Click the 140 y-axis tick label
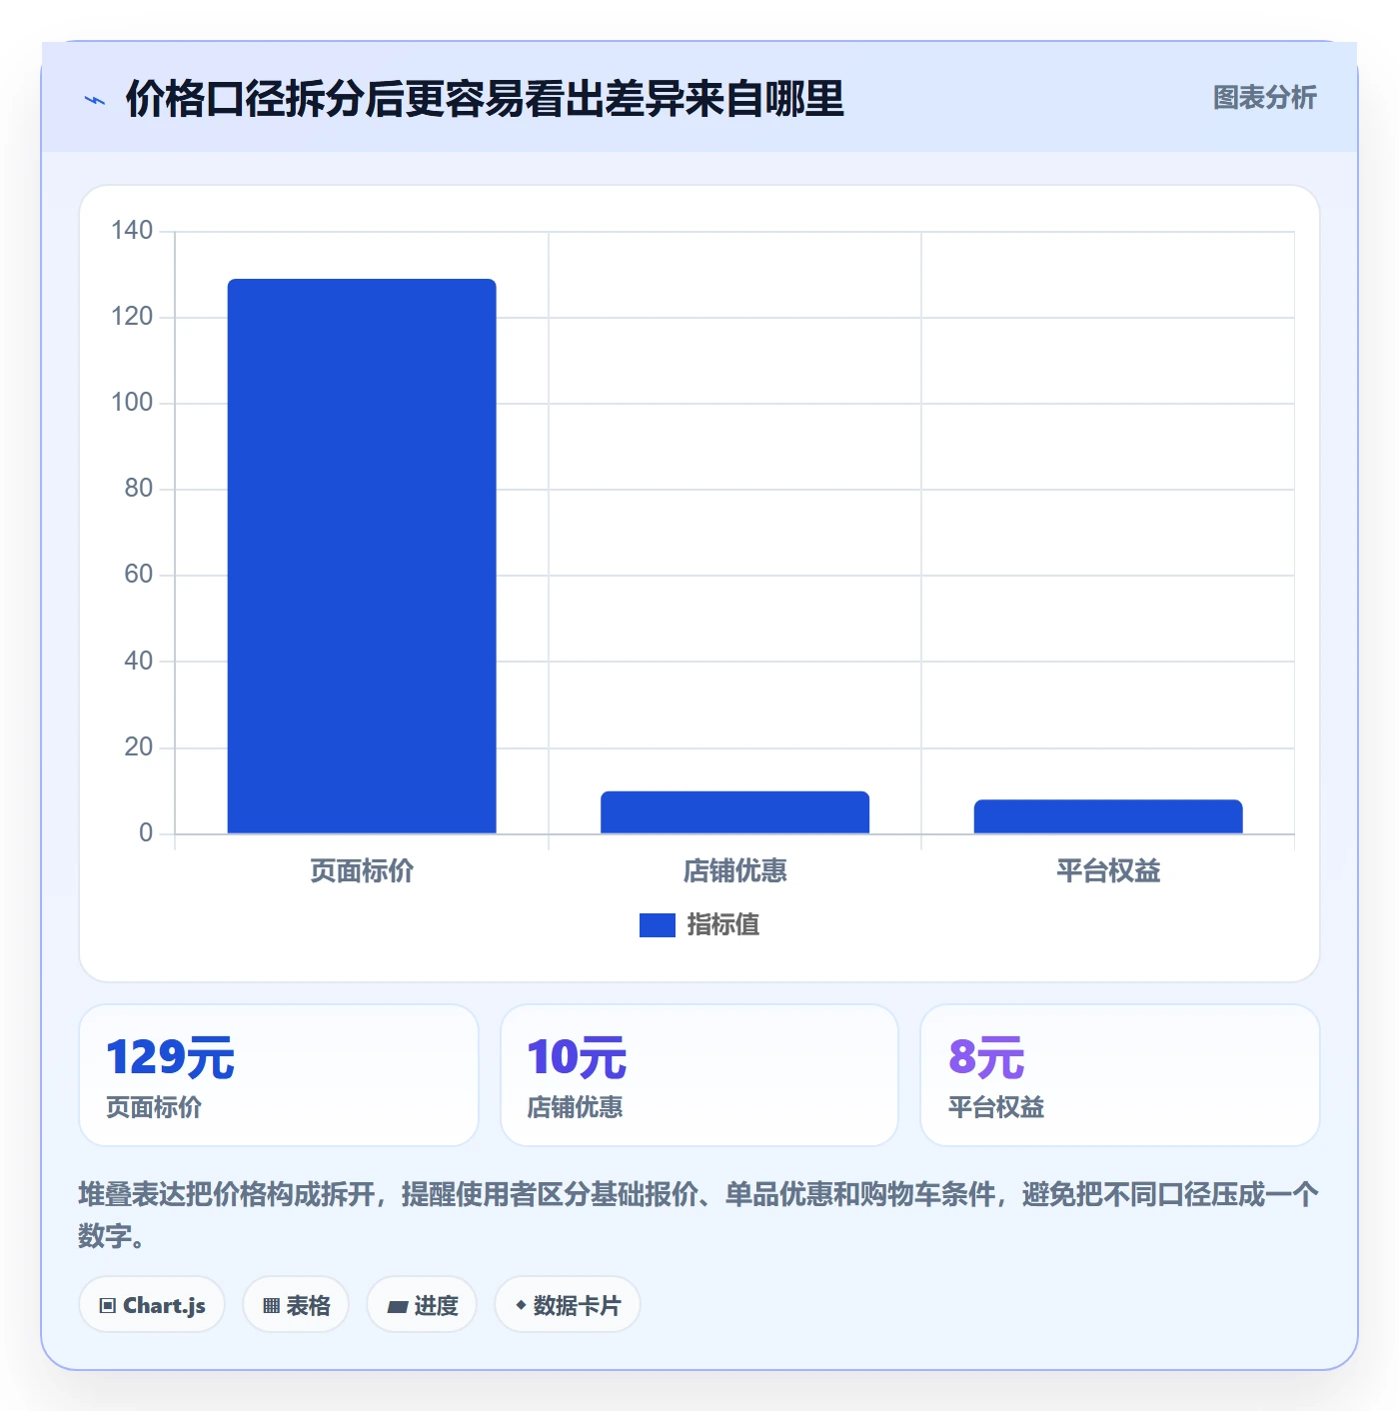 [x=132, y=231]
